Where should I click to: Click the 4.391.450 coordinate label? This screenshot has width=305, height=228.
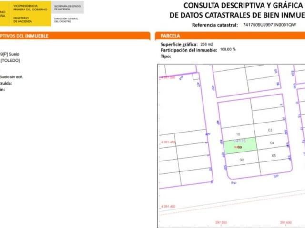click(x=168, y=142)
